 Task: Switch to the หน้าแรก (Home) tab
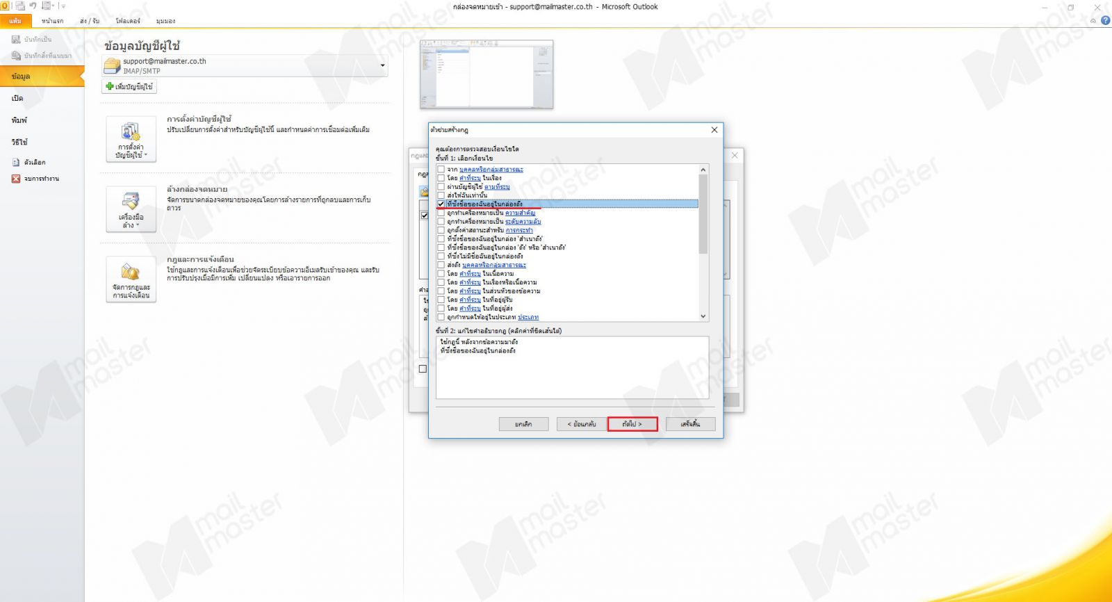[52, 21]
